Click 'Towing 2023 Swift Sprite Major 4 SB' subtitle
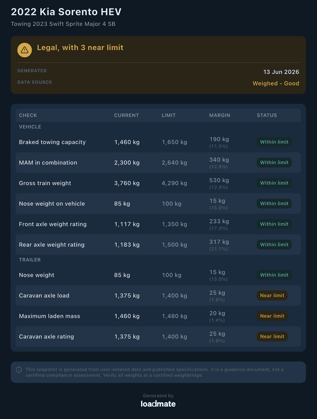Image resolution: width=317 pixels, height=419 pixels. click(x=63, y=24)
